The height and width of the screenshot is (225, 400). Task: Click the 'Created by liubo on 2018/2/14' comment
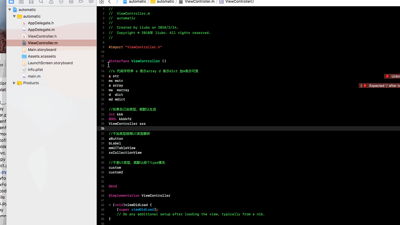[144, 28]
